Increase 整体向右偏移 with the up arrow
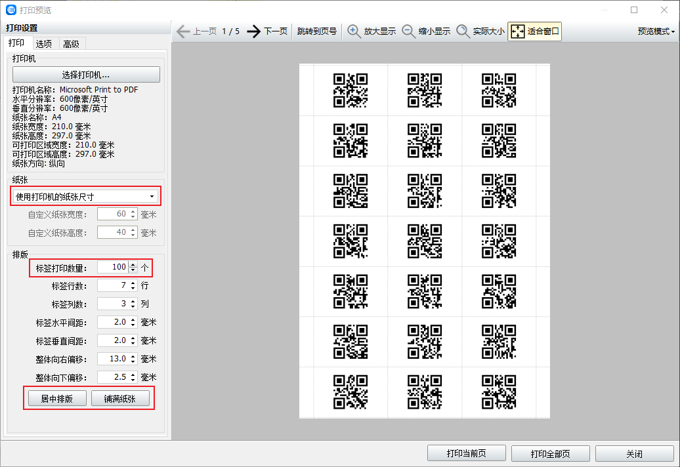 click(x=133, y=355)
